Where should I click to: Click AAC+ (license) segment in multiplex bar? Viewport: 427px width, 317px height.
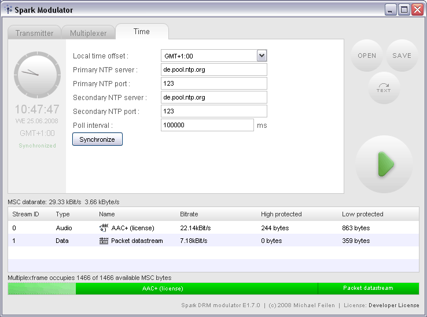[x=197, y=289]
